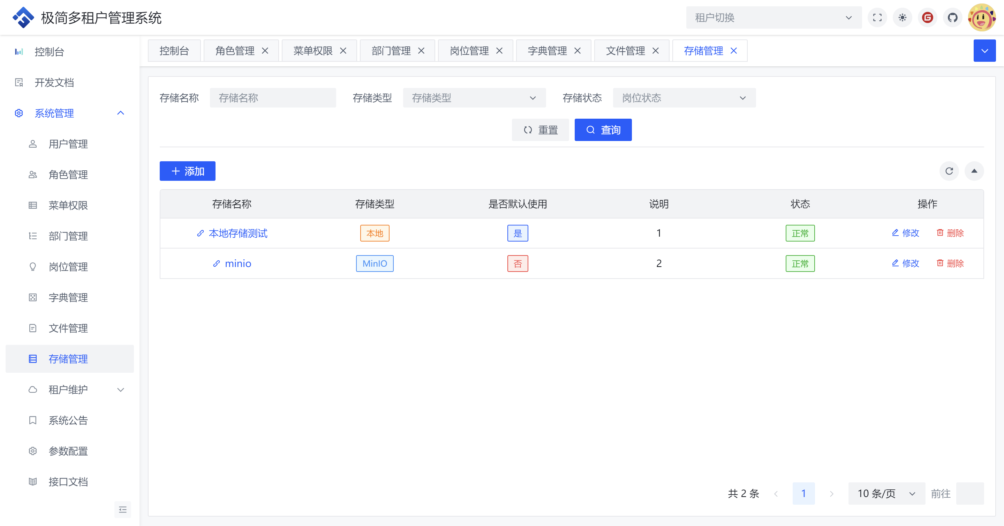The width and height of the screenshot is (1004, 526).
Task: Open the 租户切换 dropdown
Action: (773, 17)
